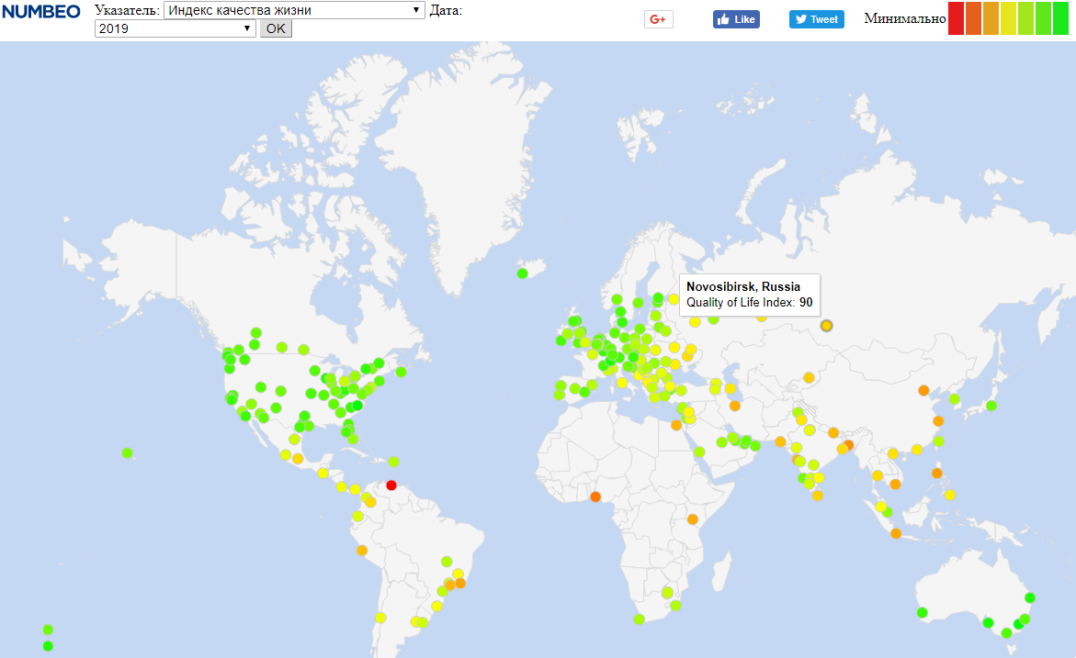Click the orange marker in East Africa

tap(693, 519)
